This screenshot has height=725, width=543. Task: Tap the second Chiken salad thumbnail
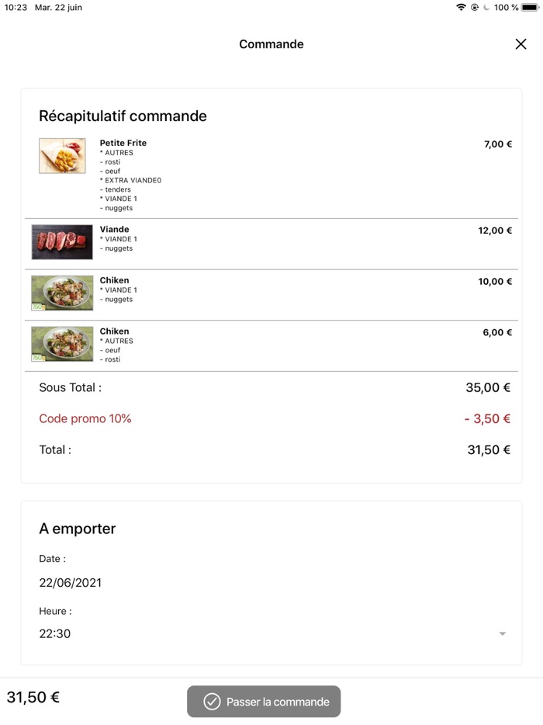(62, 344)
